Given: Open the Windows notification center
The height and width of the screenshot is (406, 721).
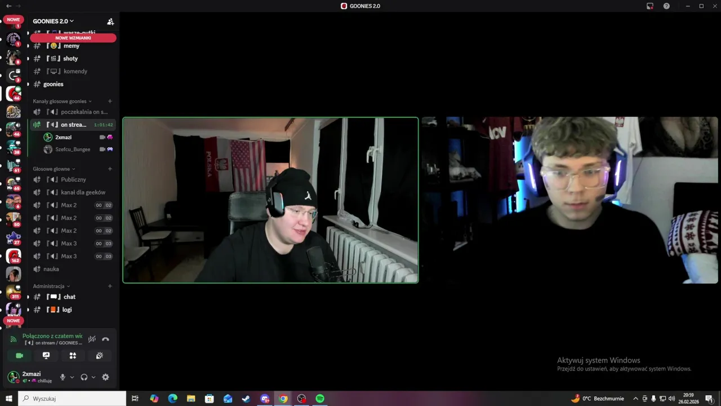Looking at the screenshot, I should 709,399.
